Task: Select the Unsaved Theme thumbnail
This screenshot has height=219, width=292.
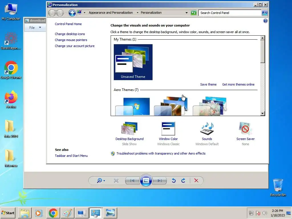Action: pos(133,62)
